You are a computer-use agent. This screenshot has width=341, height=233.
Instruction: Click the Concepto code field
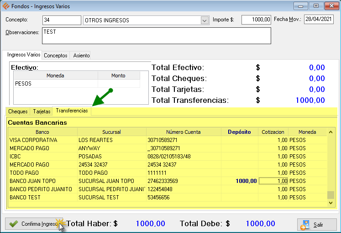pos(61,20)
